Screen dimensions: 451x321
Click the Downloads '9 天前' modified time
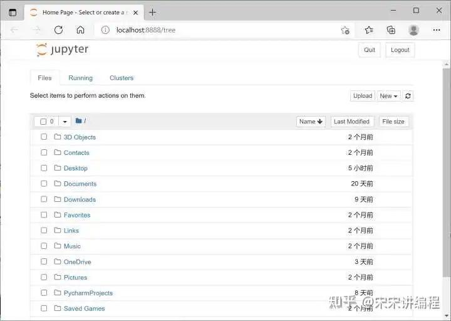[x=364, y=199]
